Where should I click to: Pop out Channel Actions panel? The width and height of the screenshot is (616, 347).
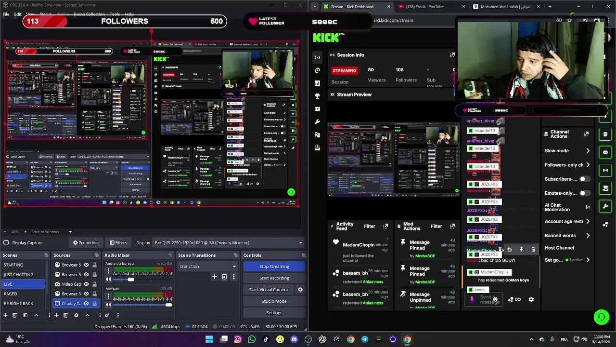click(586, 134)
